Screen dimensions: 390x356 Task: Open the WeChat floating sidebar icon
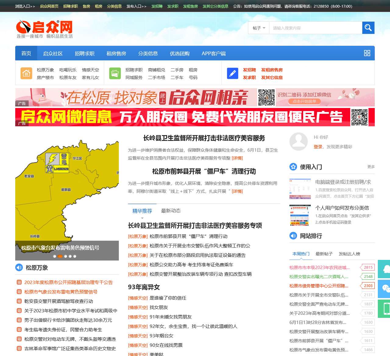[384, 289]
